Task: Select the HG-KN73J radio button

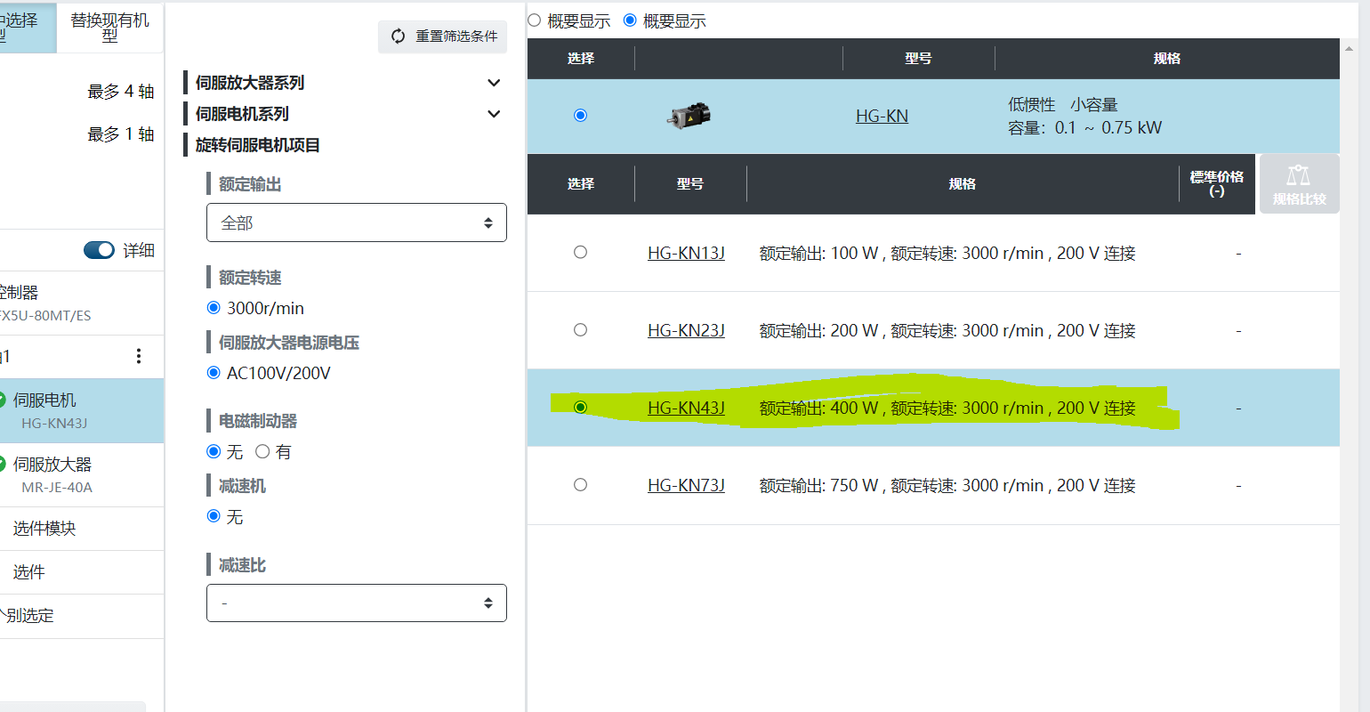Action: coord(580,485)
